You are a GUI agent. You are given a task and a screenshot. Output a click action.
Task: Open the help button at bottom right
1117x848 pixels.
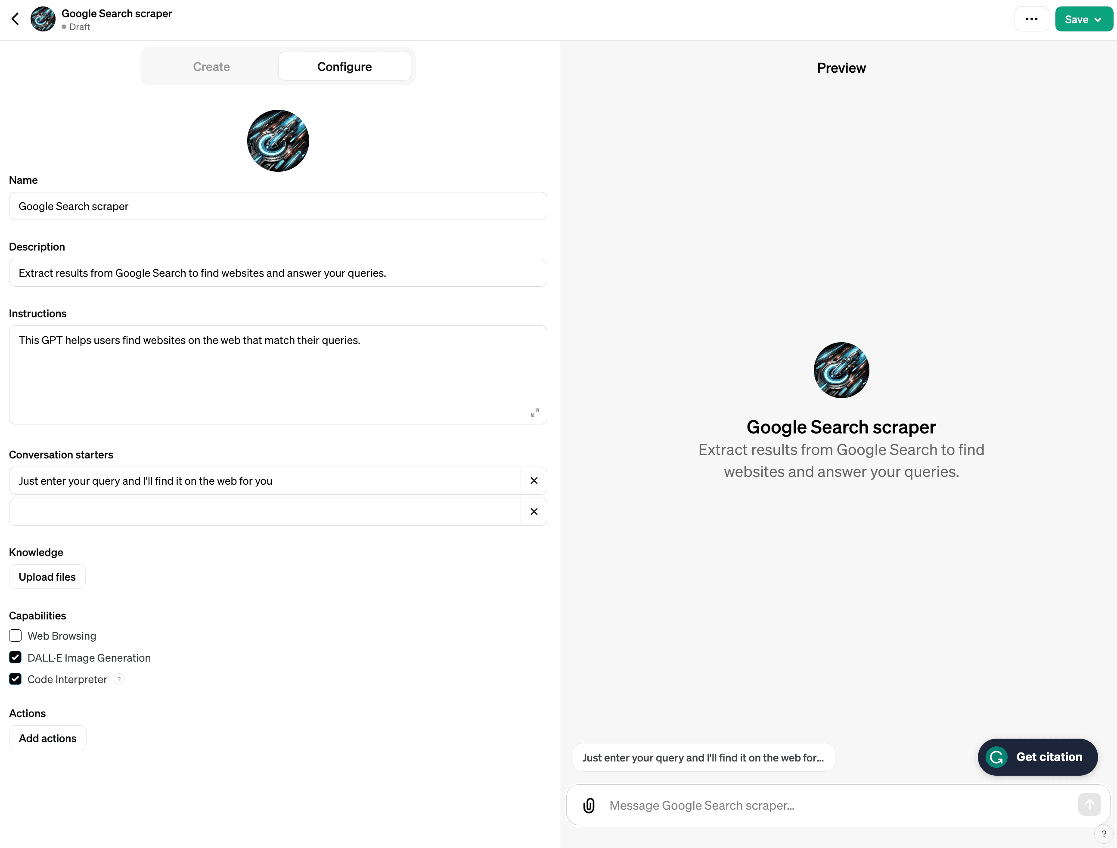pos(1103,834)
